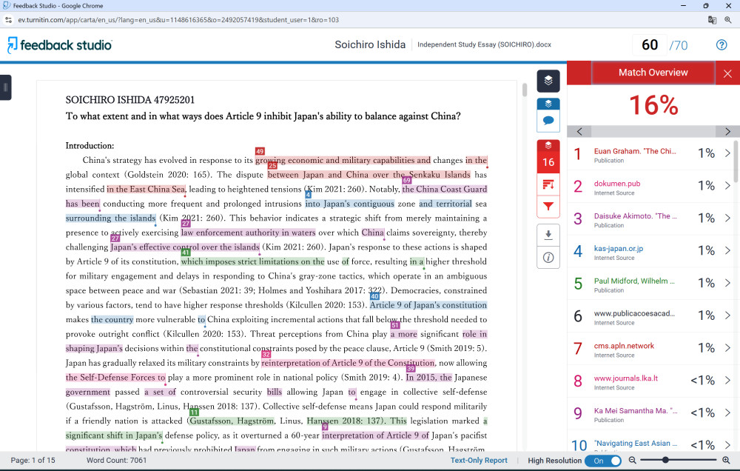Go to next match with right arrow
740x471 pixels.
pos(727,132)
